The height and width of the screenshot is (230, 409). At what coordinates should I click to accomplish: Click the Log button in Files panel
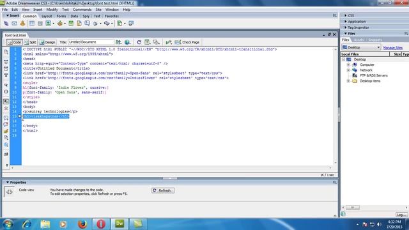point(401,215)
